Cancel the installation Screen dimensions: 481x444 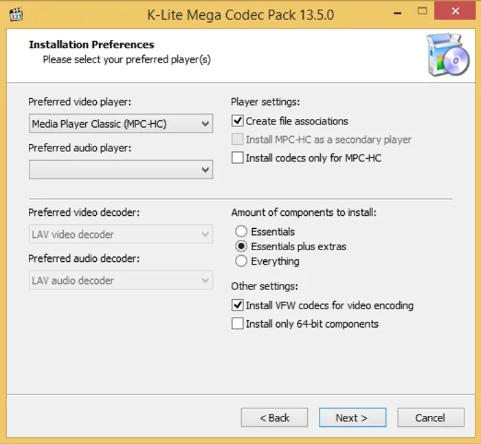click(431, 418)
